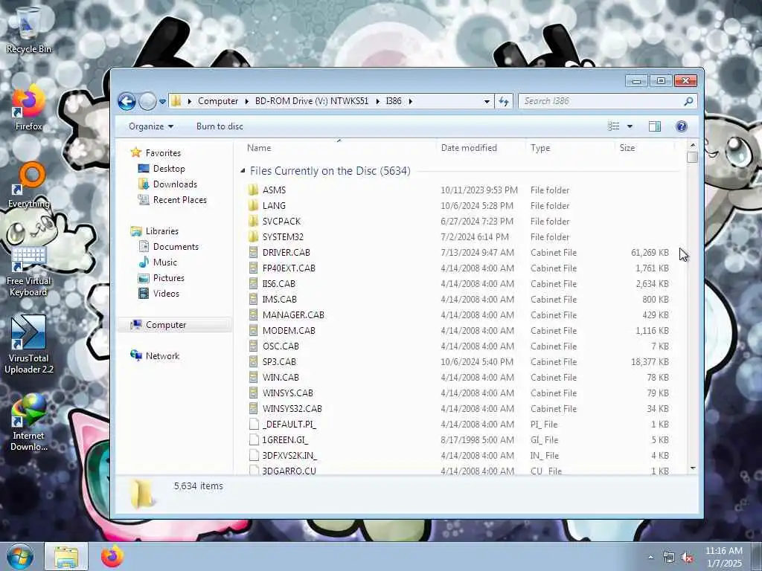Select the Everything desktop shortcut
The height and width of the screenshot is (571, 762).
(x=29, y=185)
